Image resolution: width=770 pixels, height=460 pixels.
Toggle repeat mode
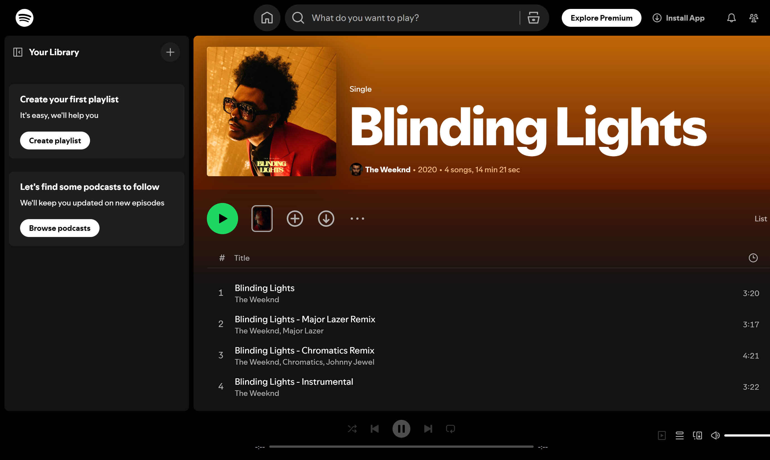coord(451,429)
